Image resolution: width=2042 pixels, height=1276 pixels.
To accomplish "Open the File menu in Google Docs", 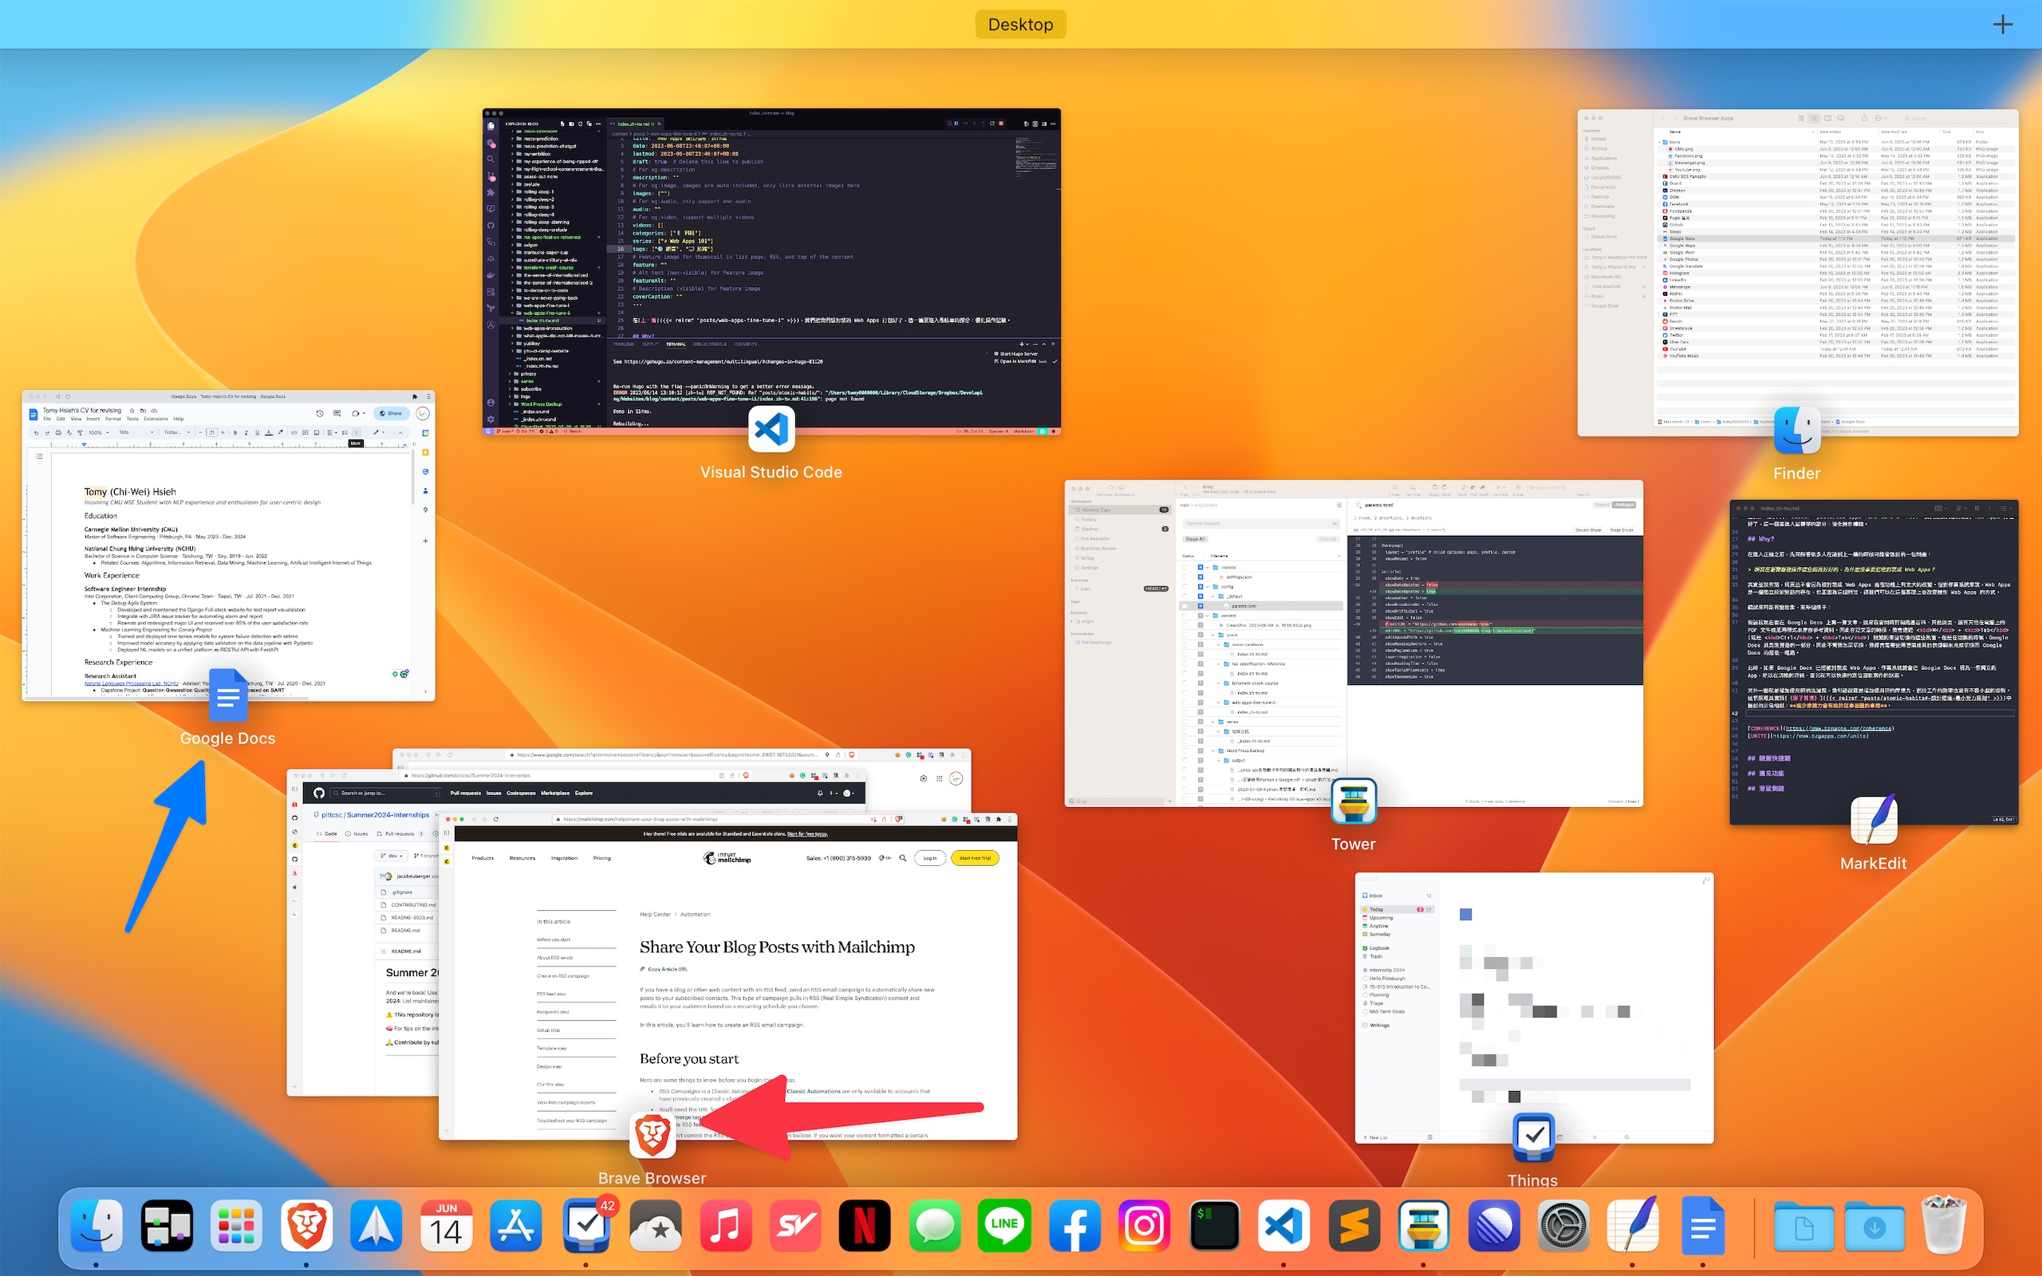I will (x=47, y=419).
